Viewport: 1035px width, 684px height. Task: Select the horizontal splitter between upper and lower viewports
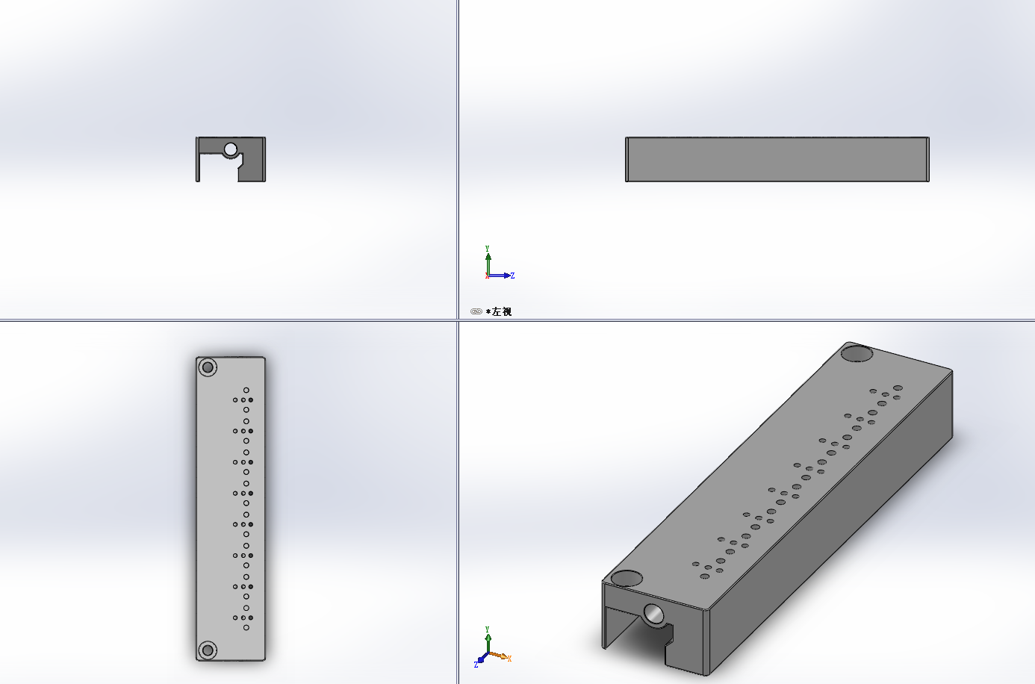pyautogui.click(x=517, y=320)
